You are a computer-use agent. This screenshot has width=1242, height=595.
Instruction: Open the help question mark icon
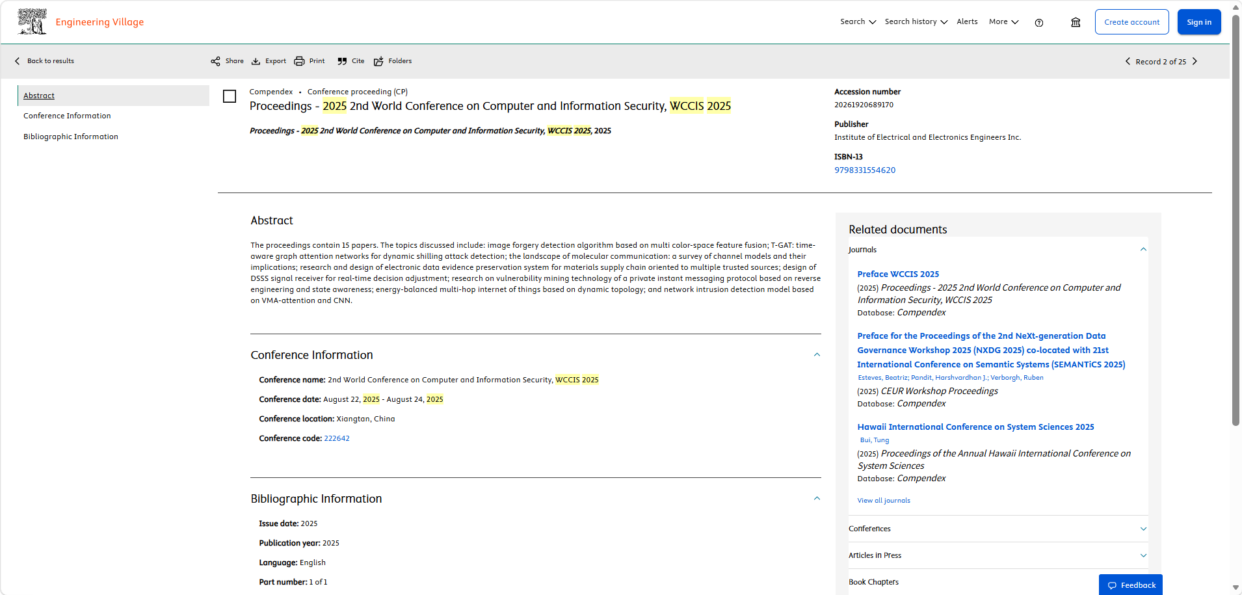[1039, 23]
